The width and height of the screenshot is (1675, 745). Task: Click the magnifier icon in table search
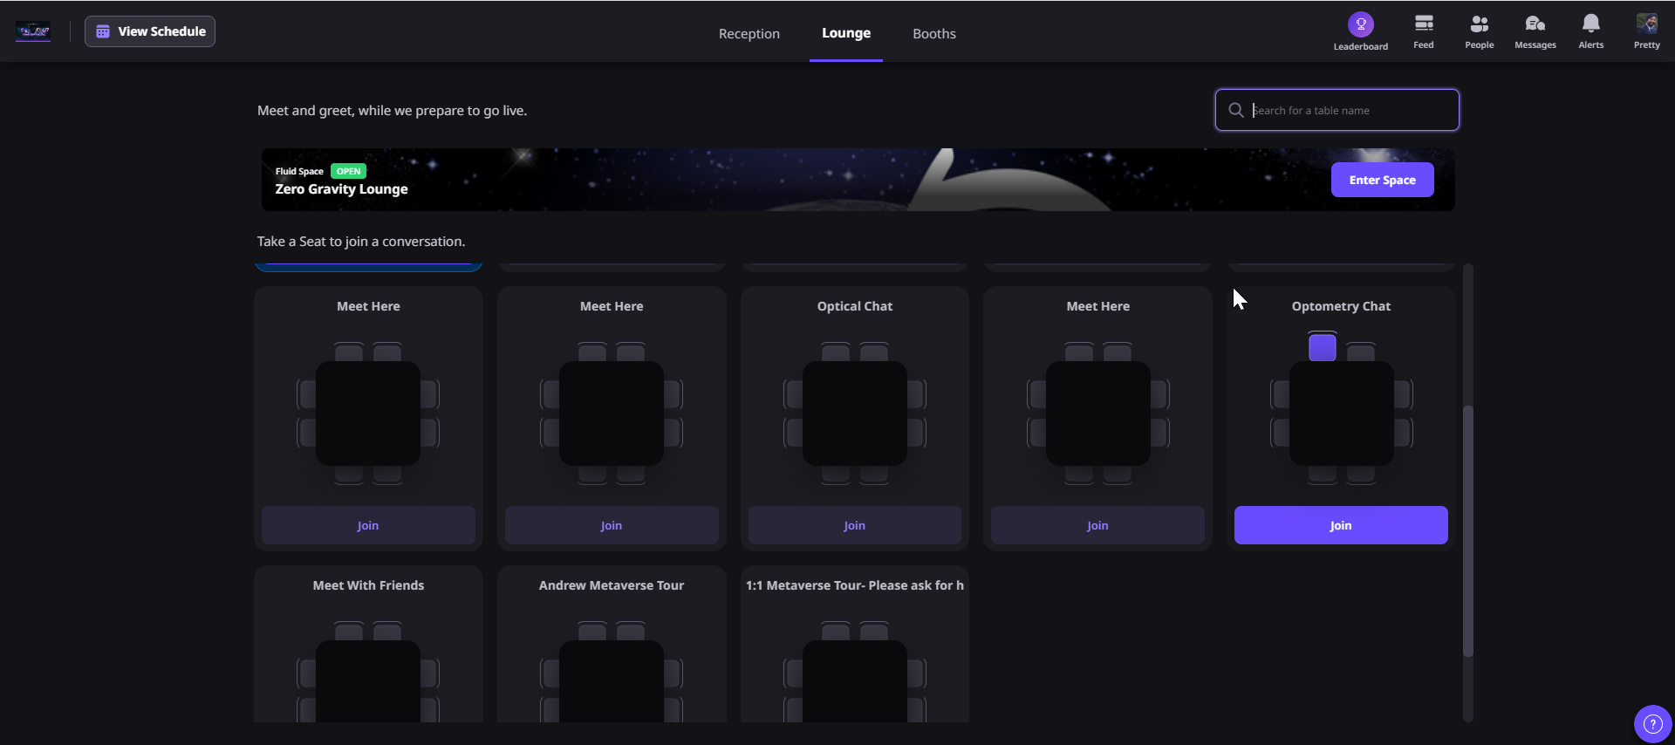tap(1236, 110)
